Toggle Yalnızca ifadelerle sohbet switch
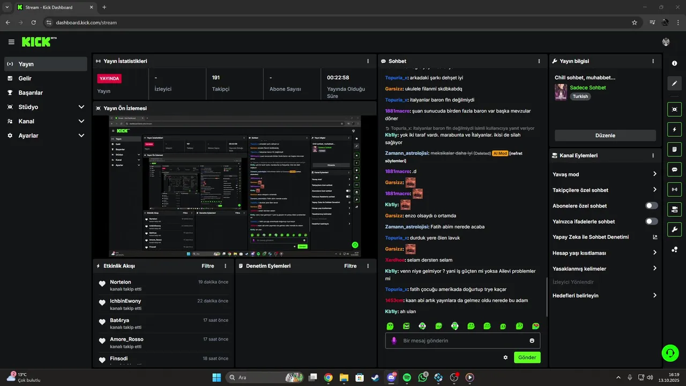The height and width of the screenshot is (386, 686). click(652, 221)
